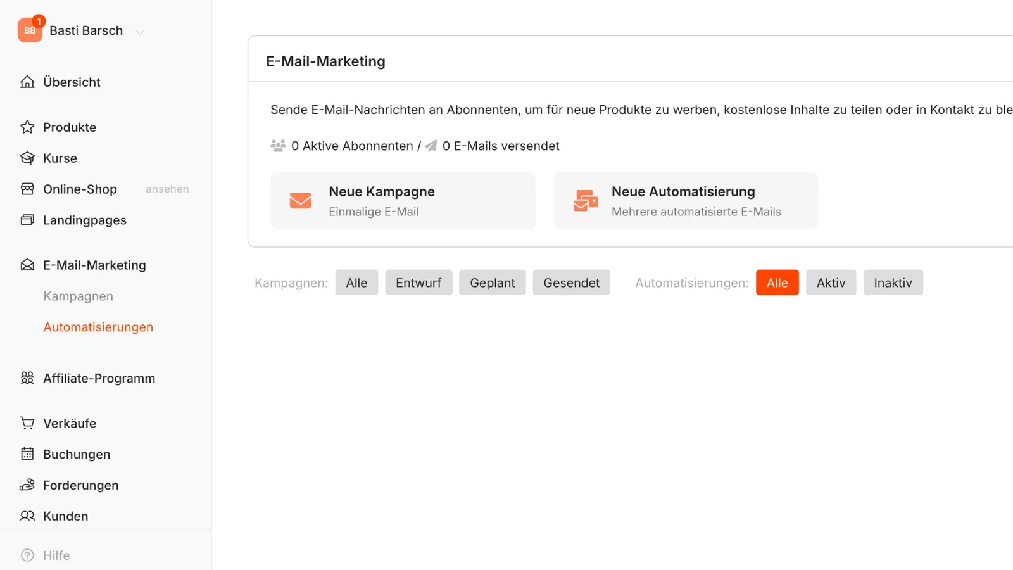Screen dimensions: 1013x570
Task: Select E-Mail-Marketing menu label
Action: click(x=94, y=265)
